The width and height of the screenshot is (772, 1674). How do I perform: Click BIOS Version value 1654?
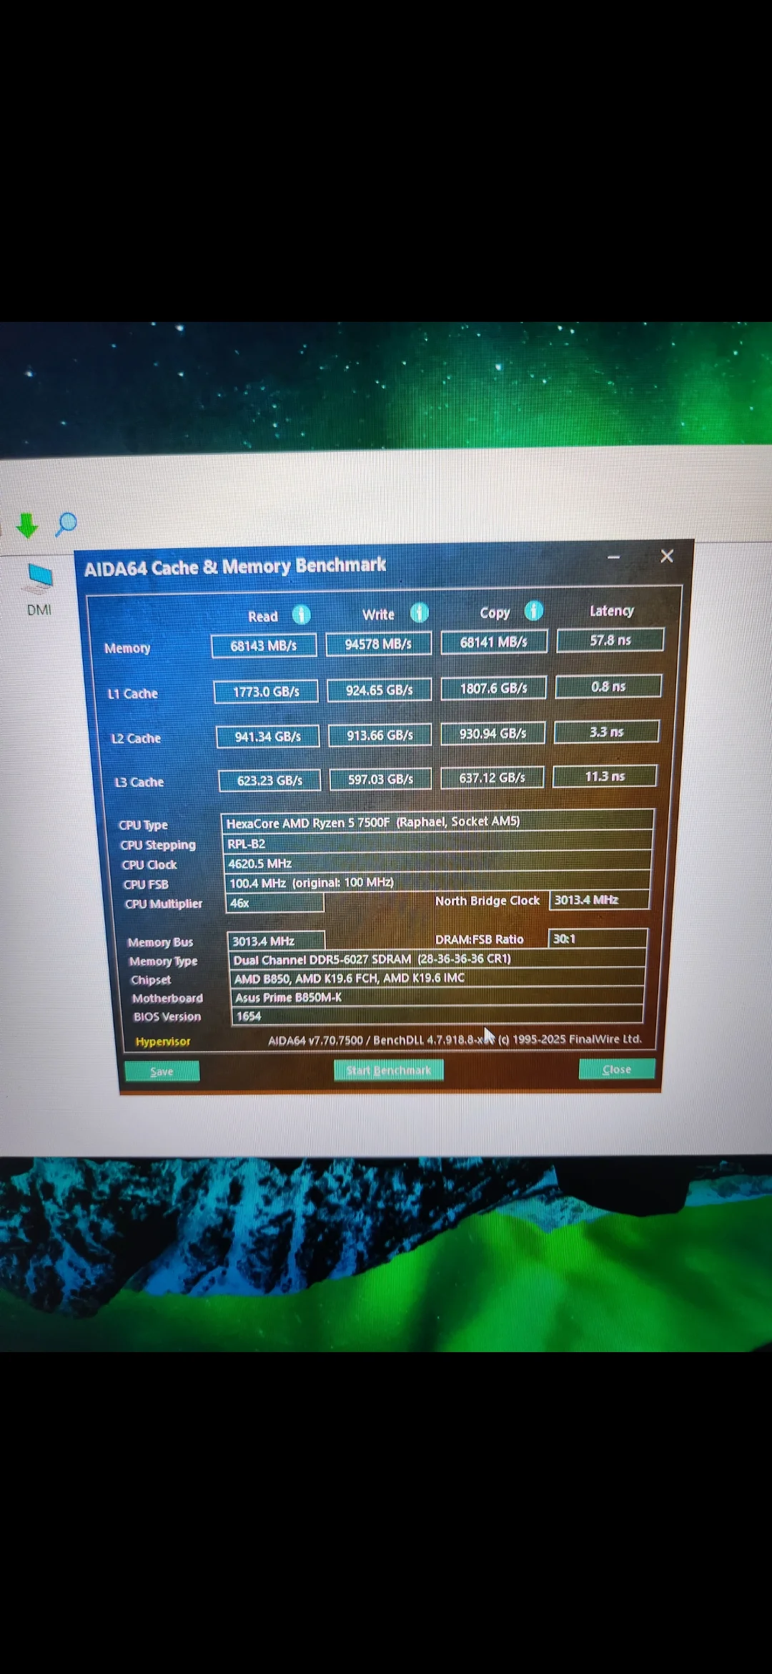tap(437, 1015)
